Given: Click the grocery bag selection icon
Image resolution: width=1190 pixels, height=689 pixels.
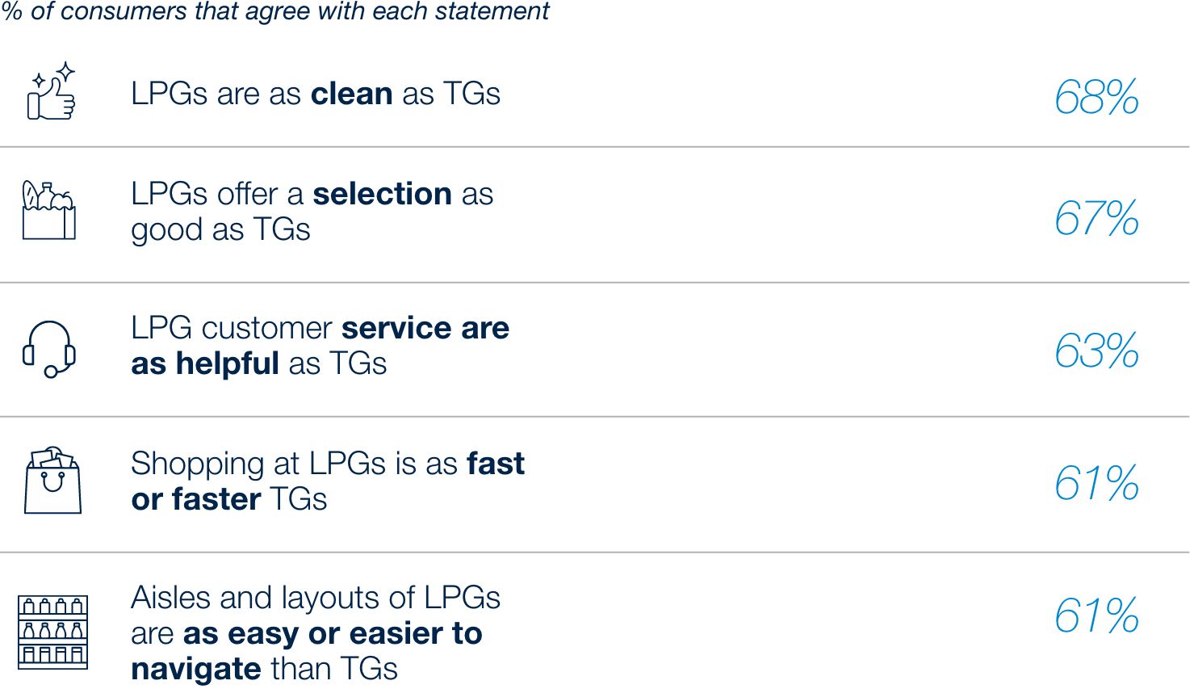Looking at the screenshot, I should coord(48,210).
